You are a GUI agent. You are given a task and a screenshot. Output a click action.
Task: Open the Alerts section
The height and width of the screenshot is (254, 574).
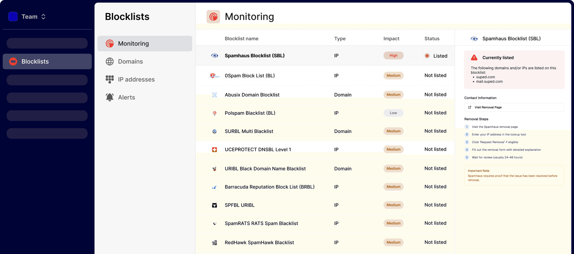pyautogui.click(x=126, y=97)
